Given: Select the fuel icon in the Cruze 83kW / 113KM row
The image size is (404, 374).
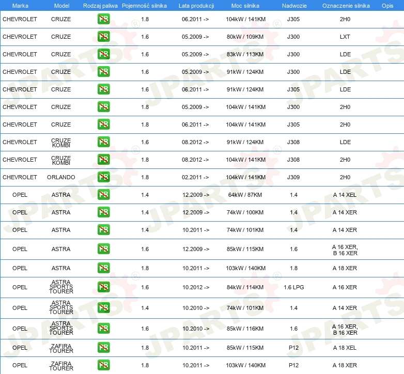Looking at the screenshot, I should (103, 54).
